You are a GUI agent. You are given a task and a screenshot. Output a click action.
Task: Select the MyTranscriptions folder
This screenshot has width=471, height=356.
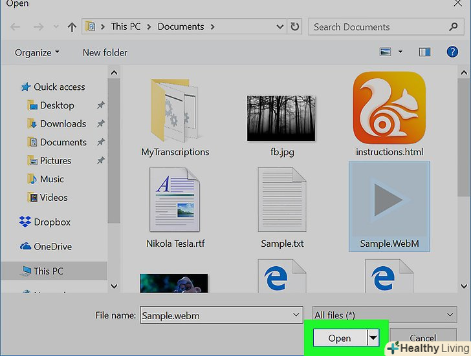[175, 110]
